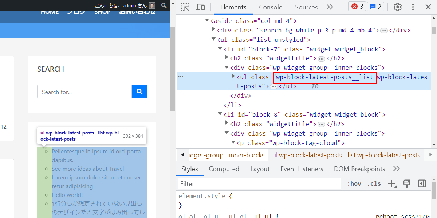This screenshot has height=218, width=437.
Task: Open DevTools settings gear
Action: (x=398, y=7)
